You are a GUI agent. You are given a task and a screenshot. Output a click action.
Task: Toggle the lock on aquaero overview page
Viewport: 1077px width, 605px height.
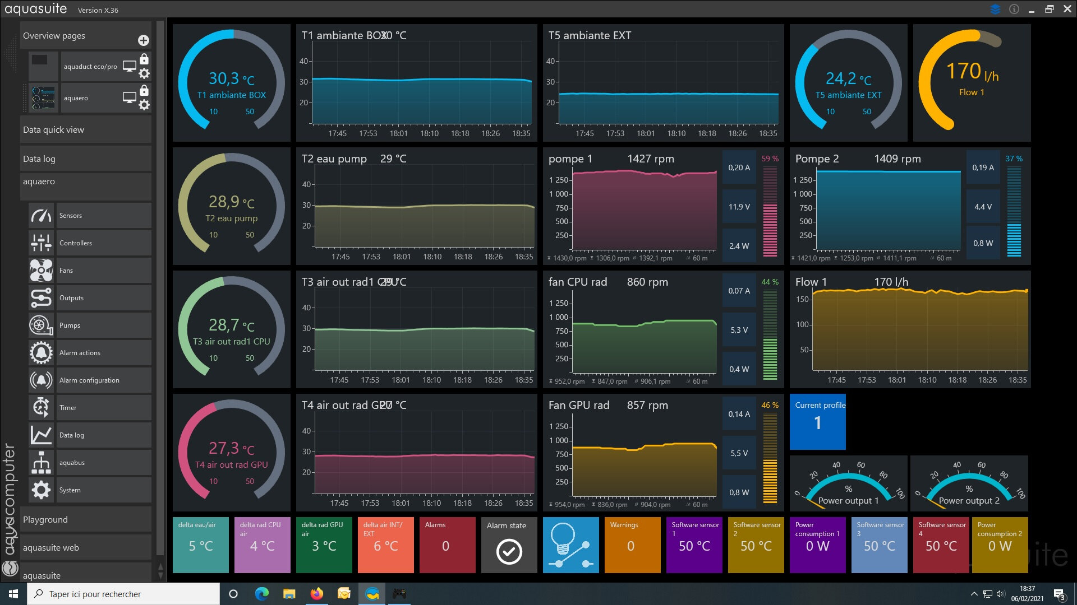[x=144, y=91]
